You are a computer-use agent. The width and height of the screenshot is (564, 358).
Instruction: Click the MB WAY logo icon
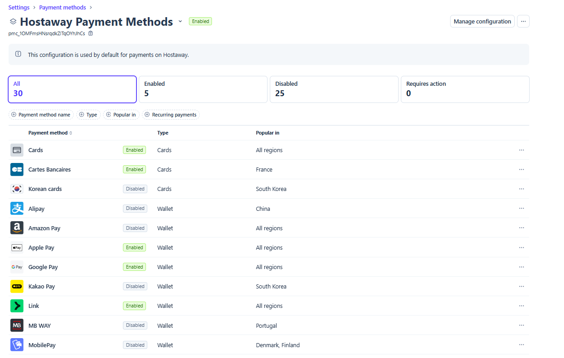point(17,325)
